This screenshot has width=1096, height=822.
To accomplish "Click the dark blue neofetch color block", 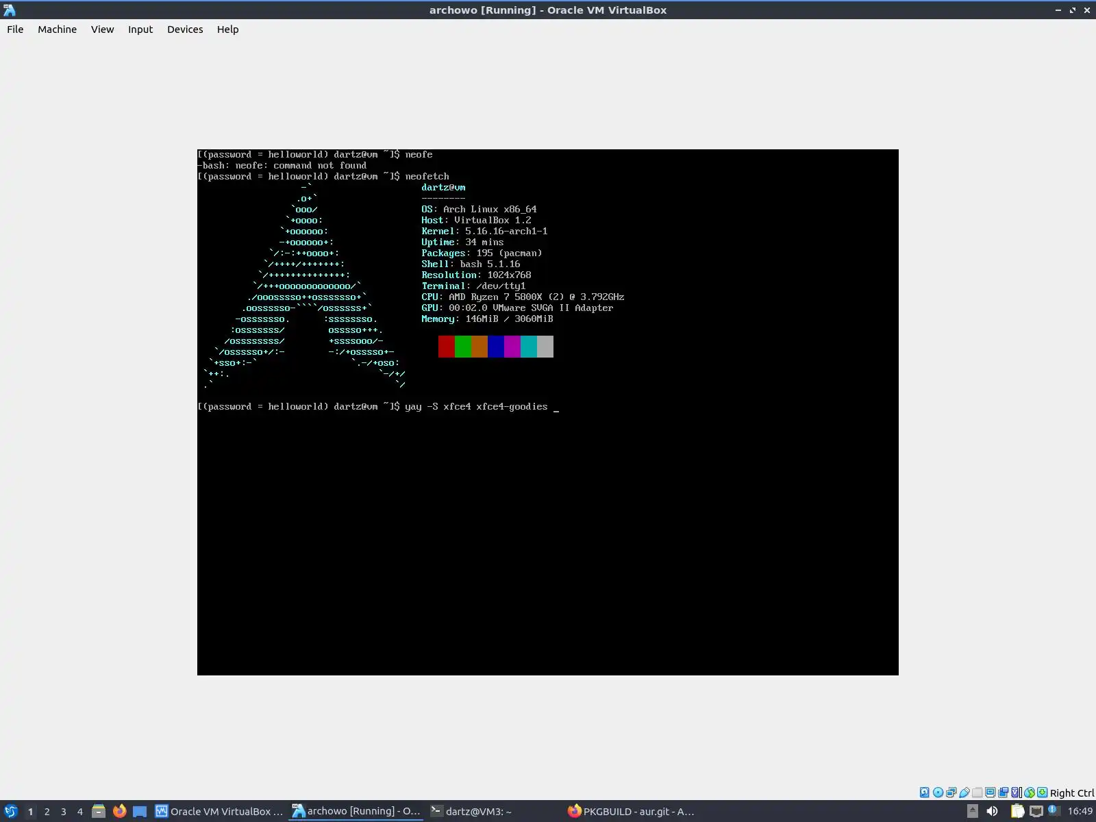I will [x=496, y=347].
